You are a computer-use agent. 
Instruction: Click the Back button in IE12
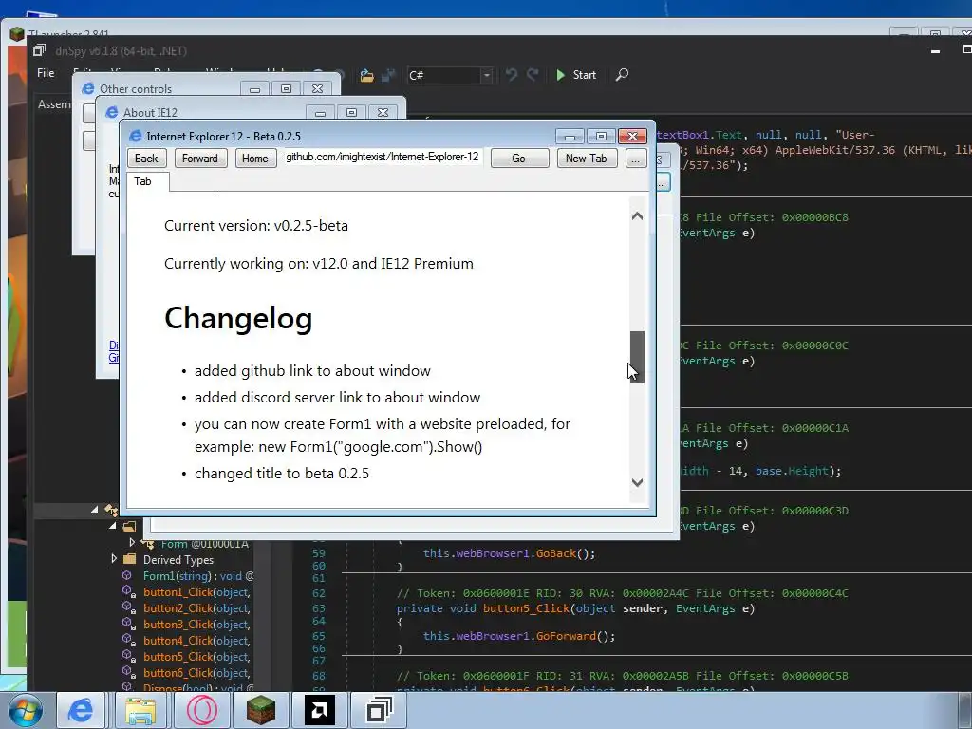[x=146, y=159]
